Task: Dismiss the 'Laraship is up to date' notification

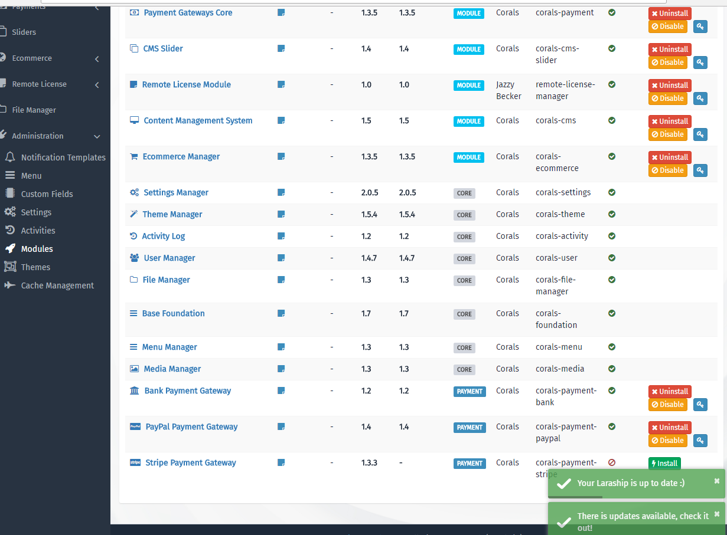Action: pos(717,481)
